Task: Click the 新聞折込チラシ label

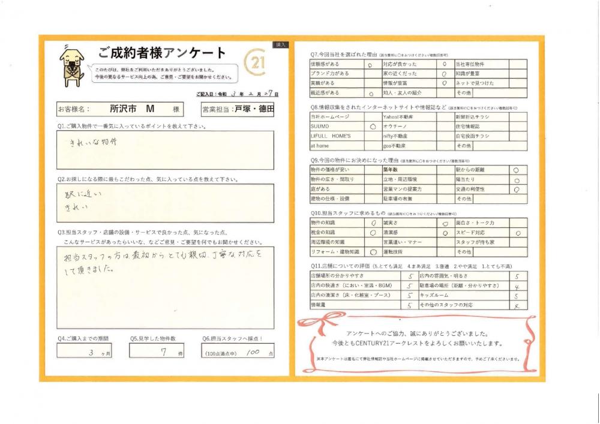Action: pos(473,117)
